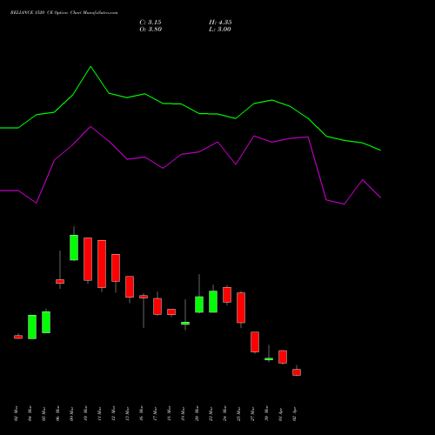Click the 20 Mar date label
Screen dimensions: 435x435
(197, 413)
